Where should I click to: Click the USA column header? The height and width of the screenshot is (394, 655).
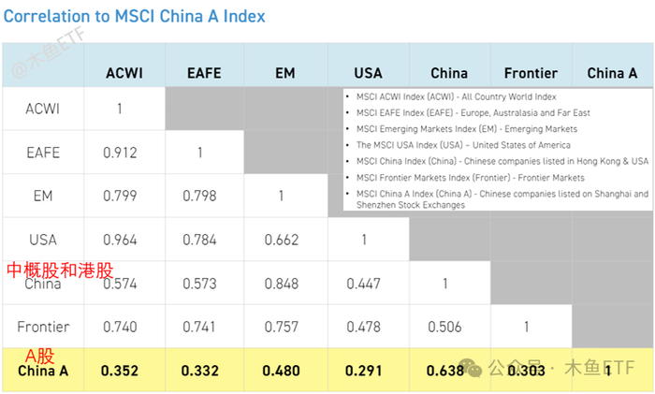point(369,73)
